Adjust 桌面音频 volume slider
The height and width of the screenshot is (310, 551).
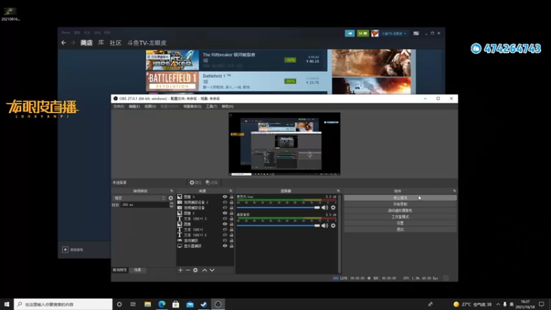tap(278, 225)
